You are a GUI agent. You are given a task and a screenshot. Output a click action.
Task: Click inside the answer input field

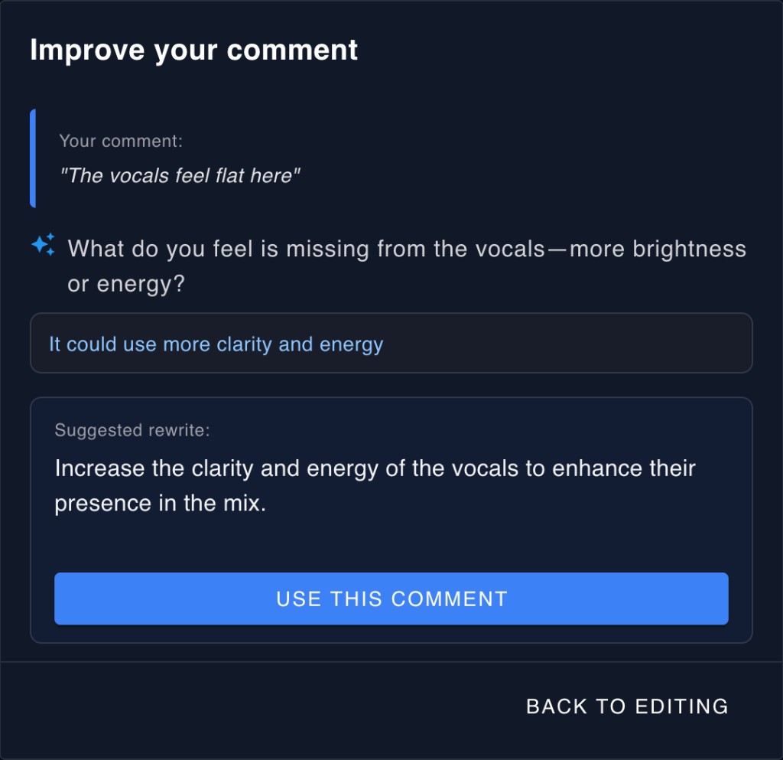pos(391,344)
